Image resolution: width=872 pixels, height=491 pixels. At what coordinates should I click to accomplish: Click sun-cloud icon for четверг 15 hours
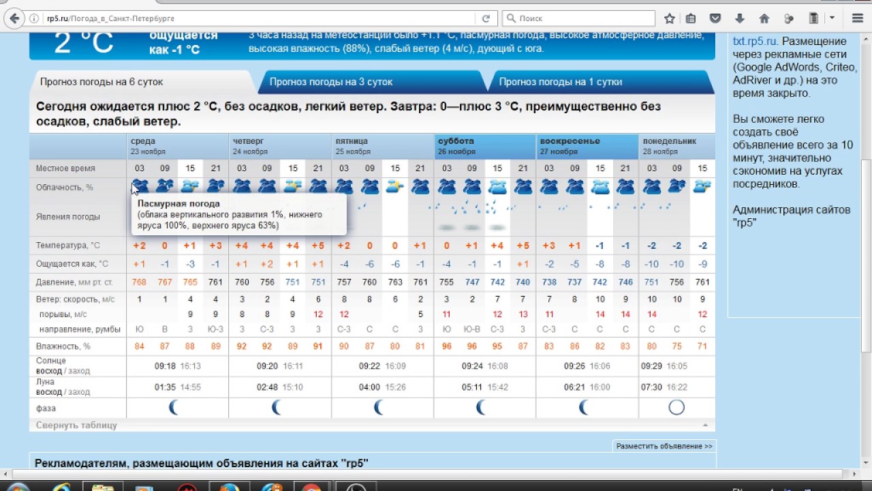tap(293, 186)
